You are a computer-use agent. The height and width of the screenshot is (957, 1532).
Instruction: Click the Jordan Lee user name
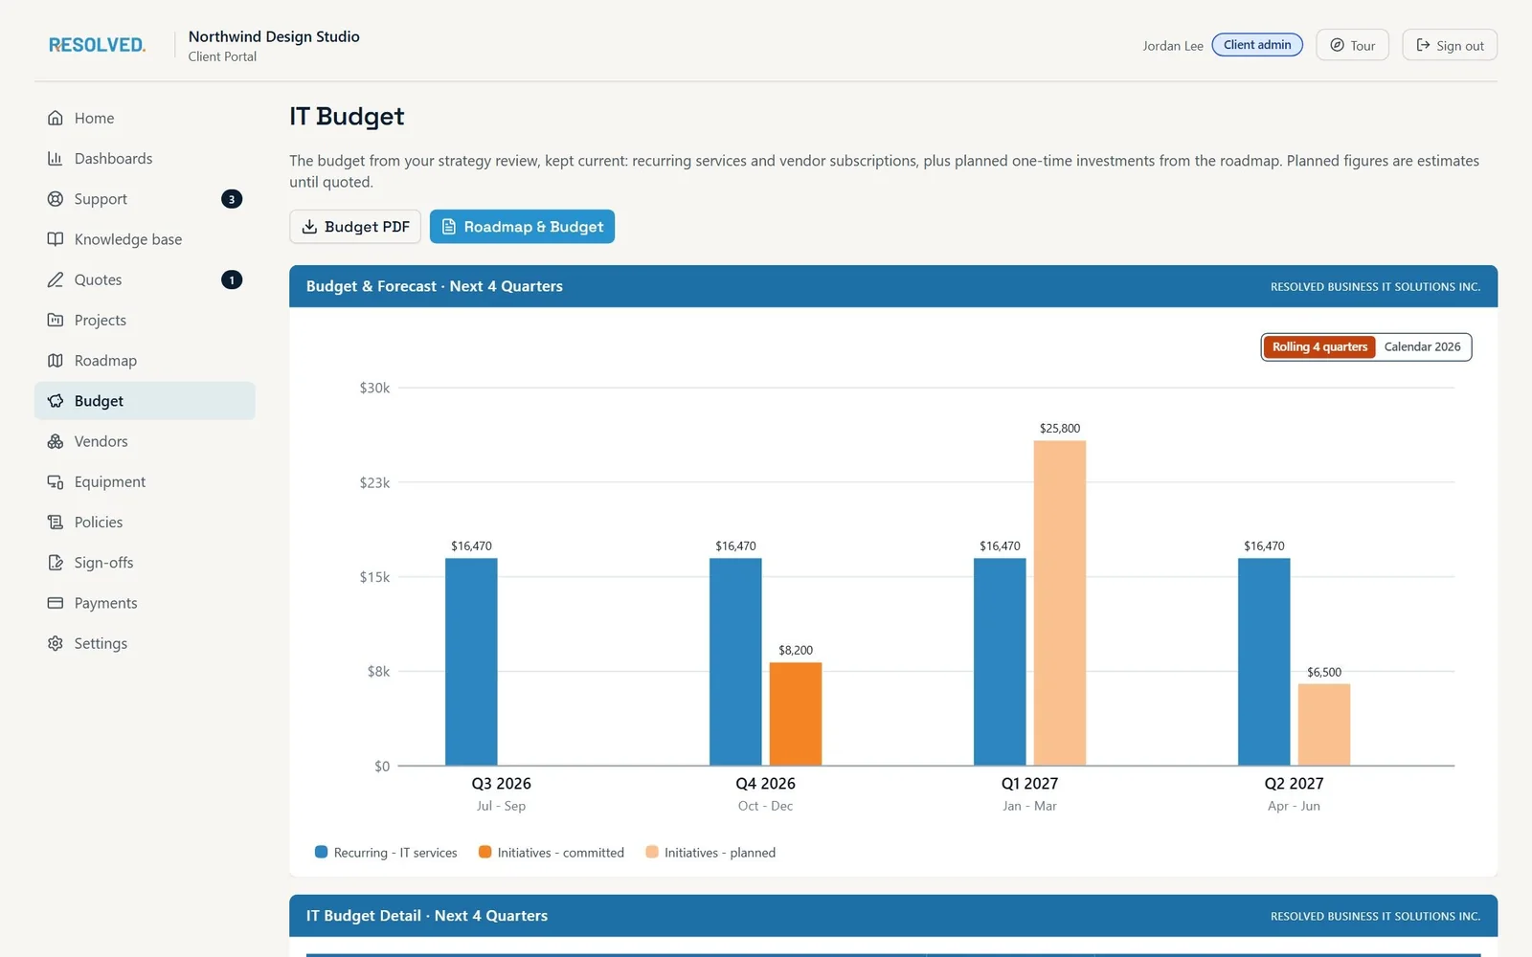(x=1173, y=45)
